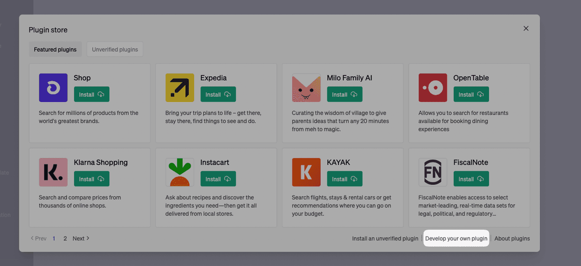Image resolution: width=581 pixels, height=266 pixels.
Task: Open Install an unverified plugin link
Action: pyautogui.click(x=385, y=238)
